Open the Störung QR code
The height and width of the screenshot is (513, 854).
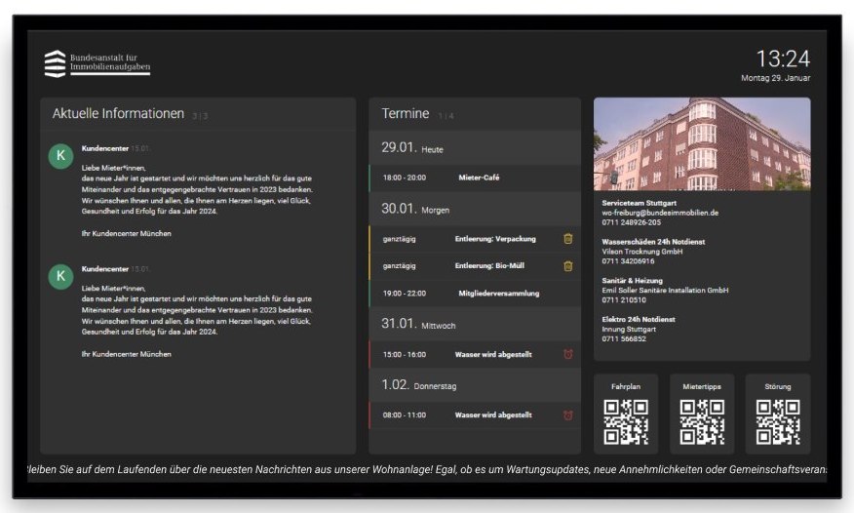click(x=778, y=422)
